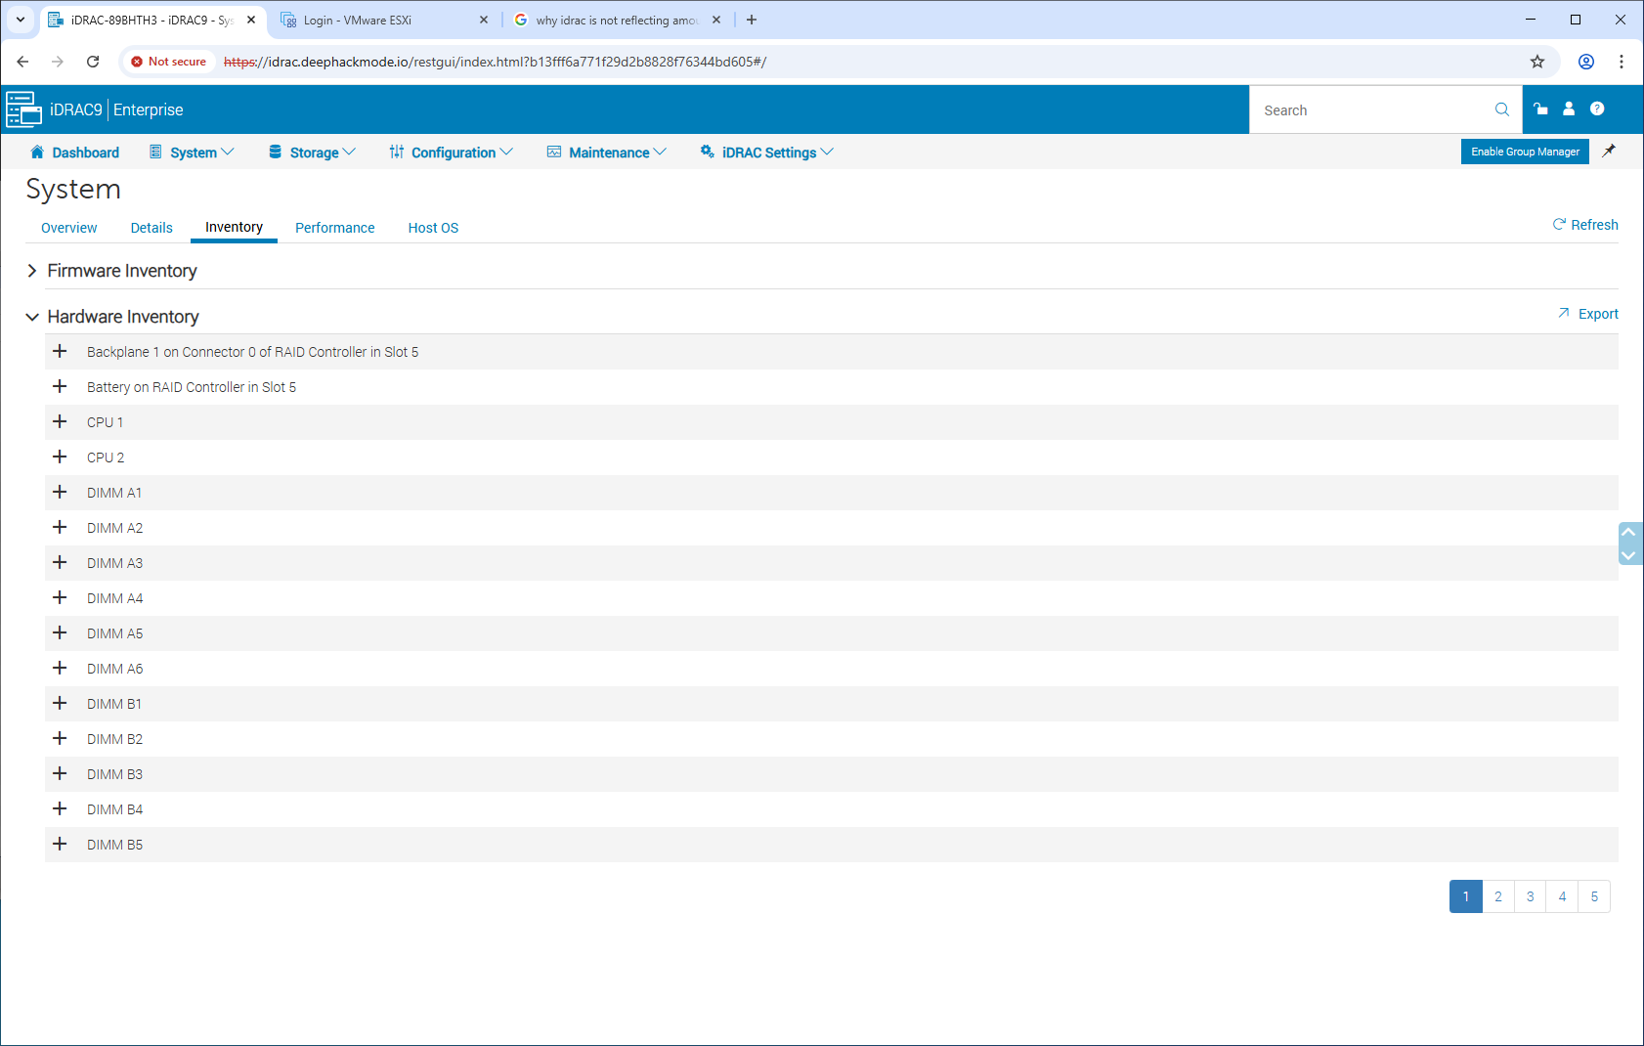Image resolution: width=1644 pixels, height=1046 pixels.
Task: Expand the DIMM B2 row
Action: (x=60, y=738)
